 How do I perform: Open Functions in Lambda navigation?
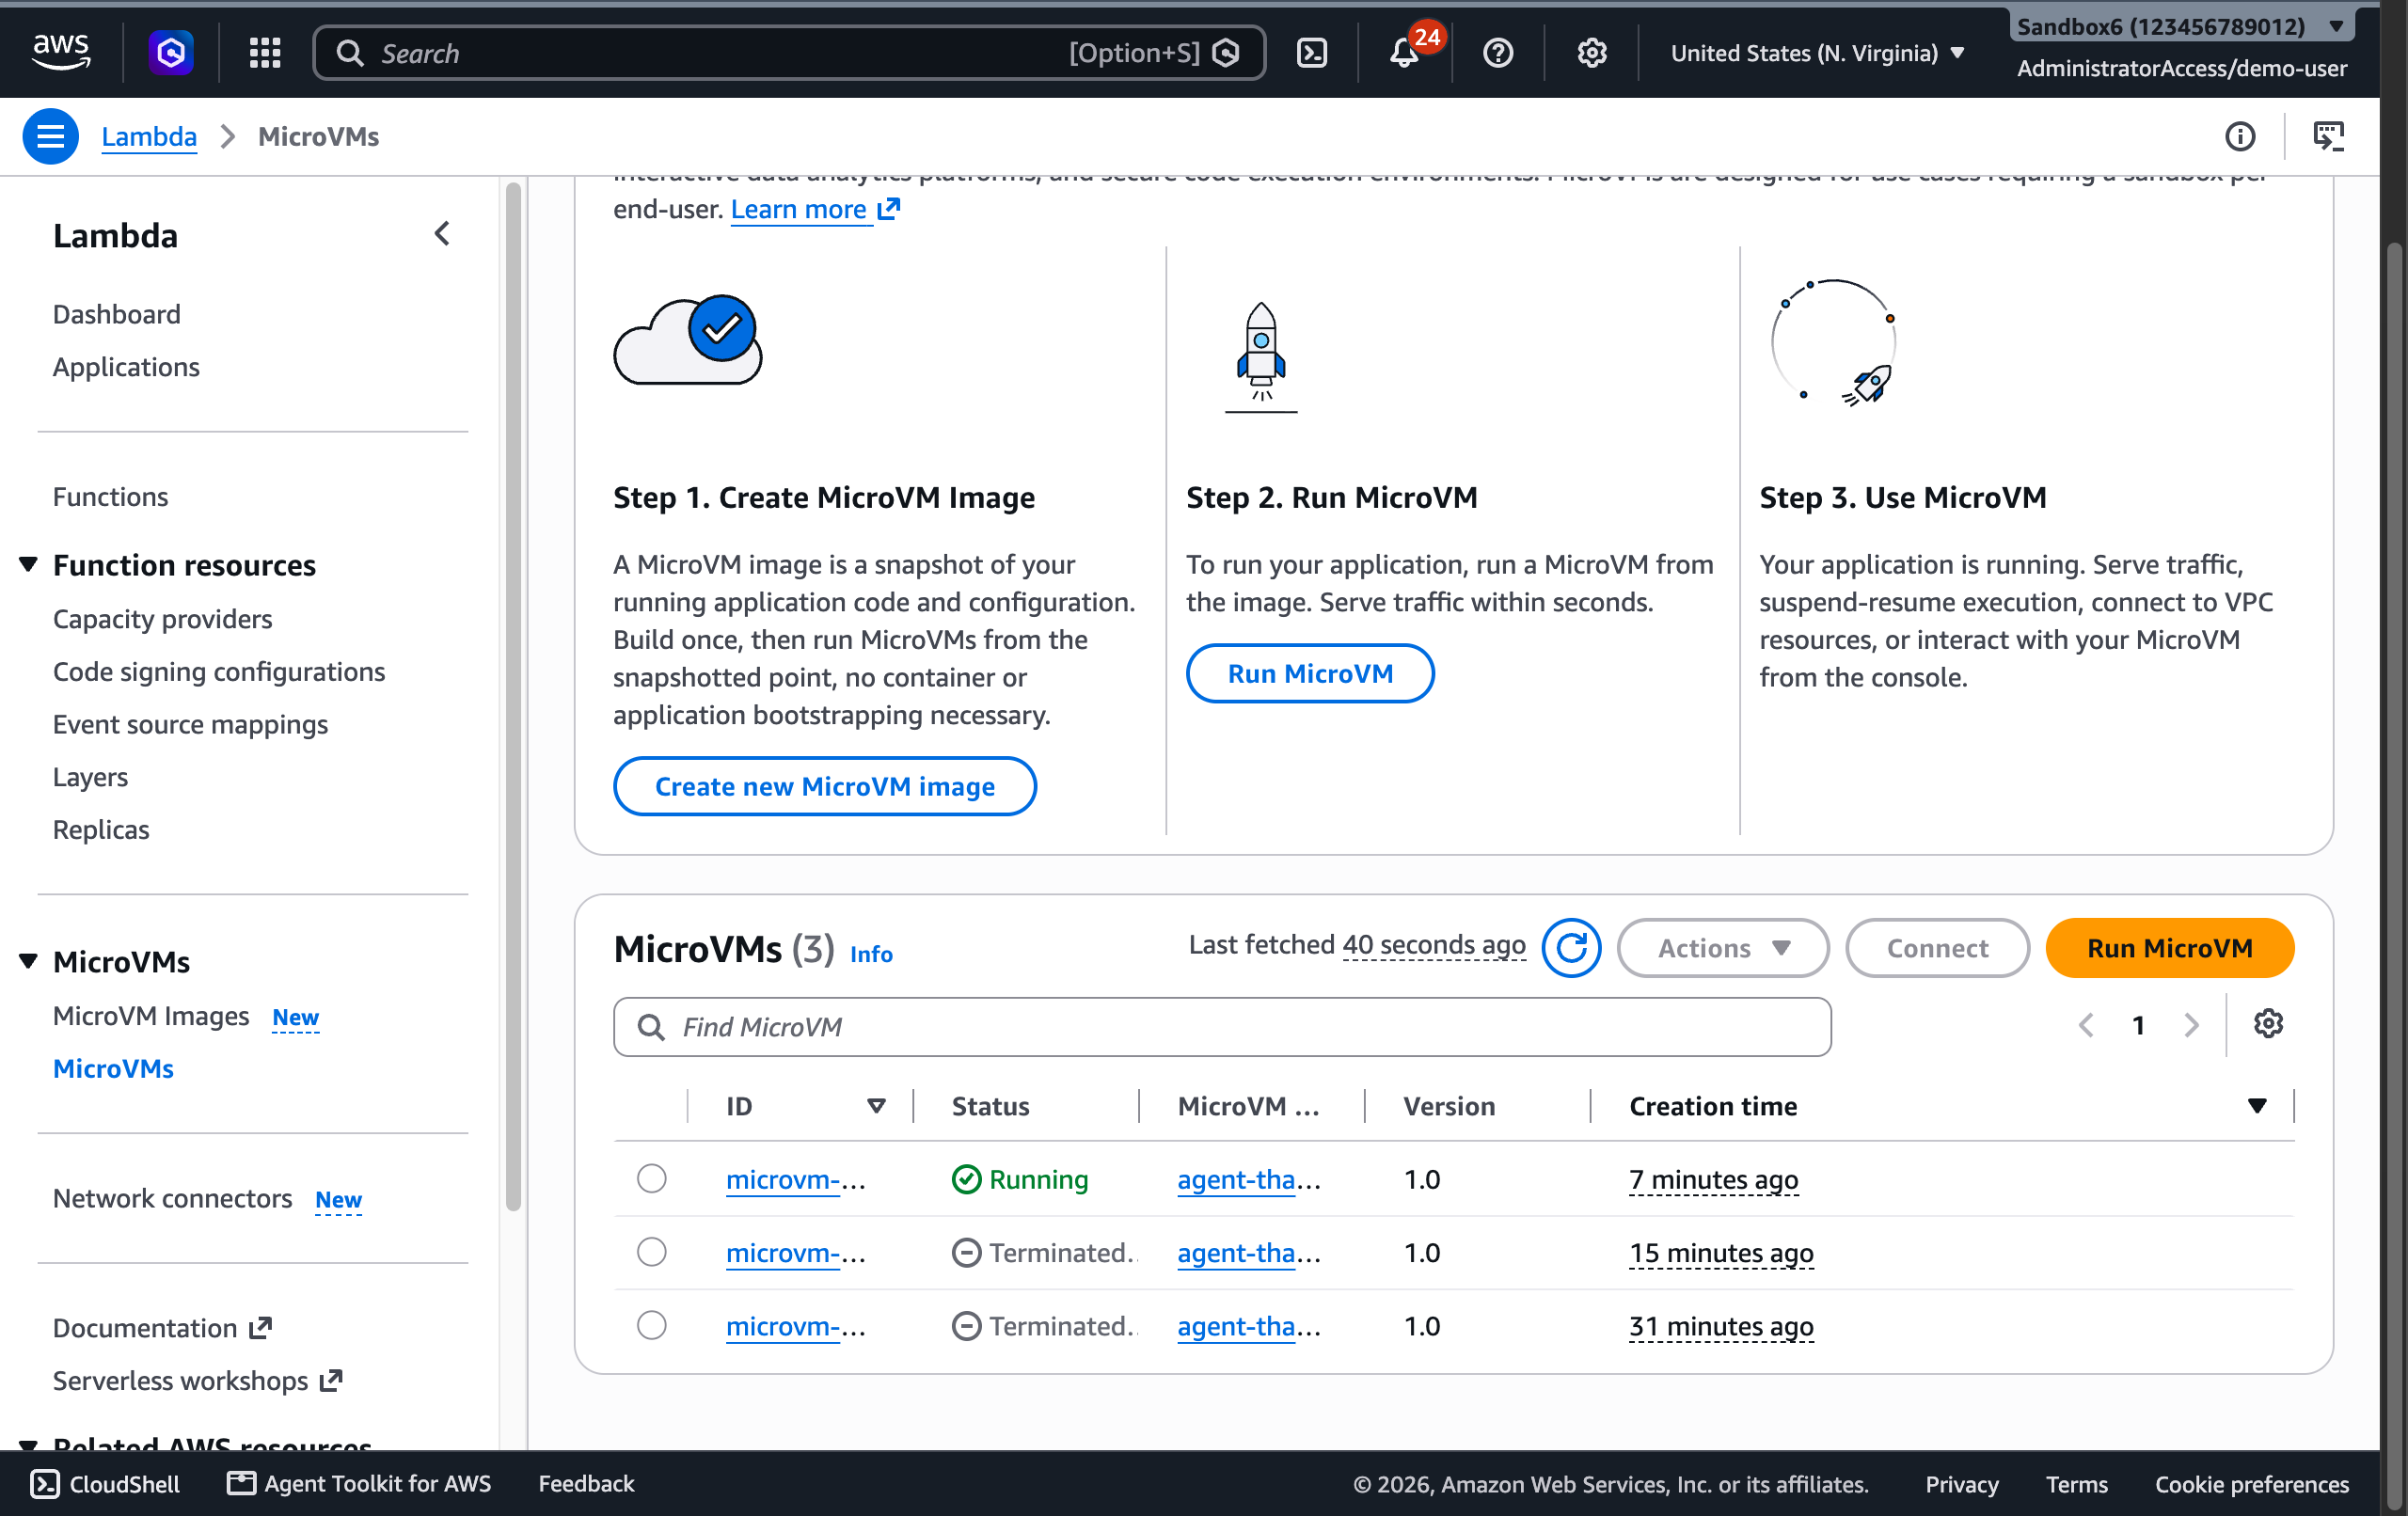tap(110, 497)
